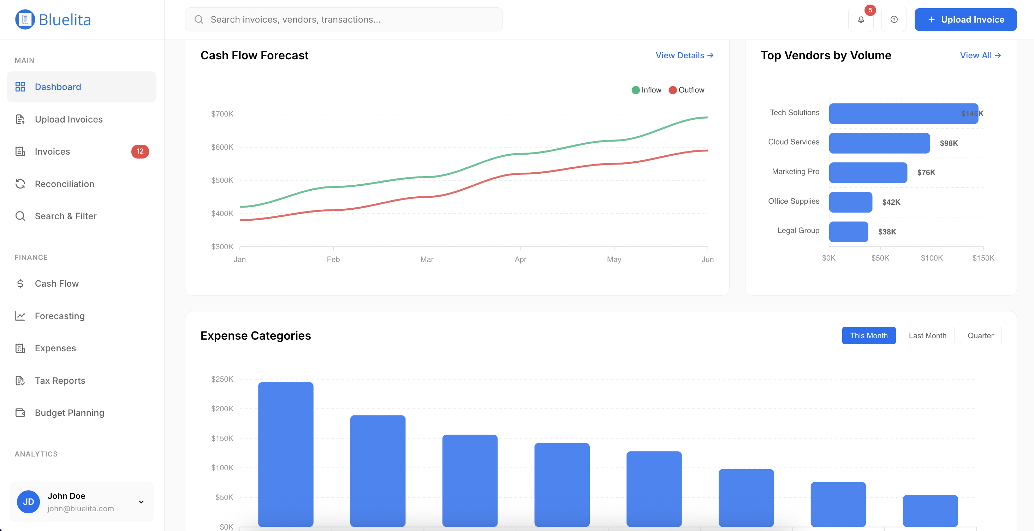Click the Budget Planning wallet icon

tap(20, 413)
